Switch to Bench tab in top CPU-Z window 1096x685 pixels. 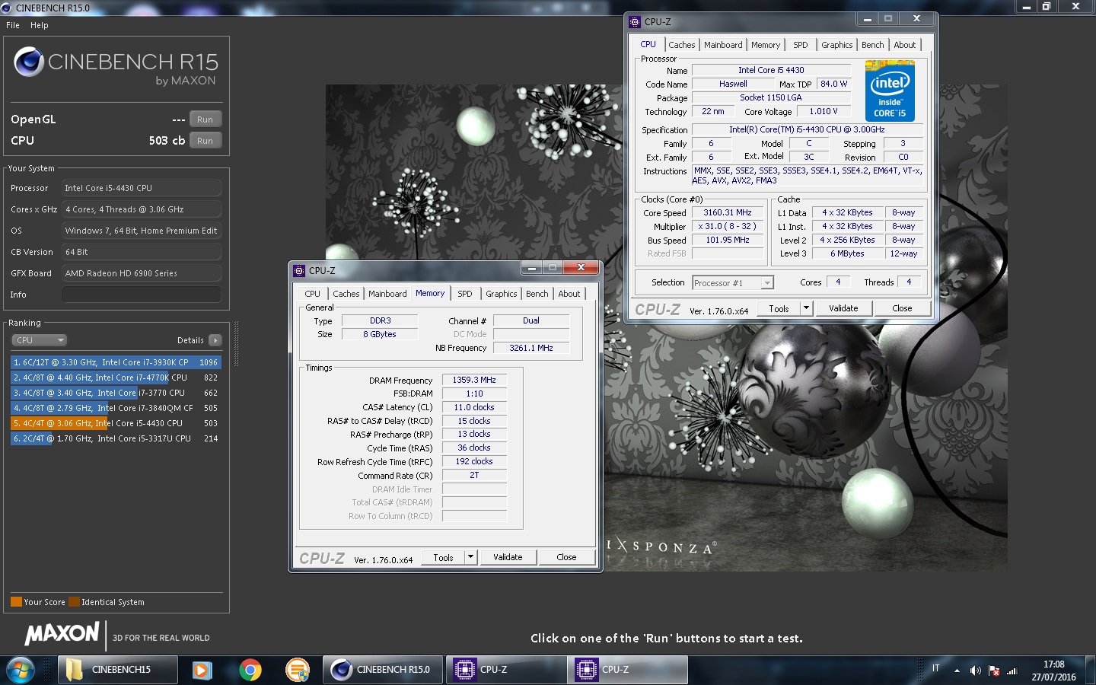873,45
